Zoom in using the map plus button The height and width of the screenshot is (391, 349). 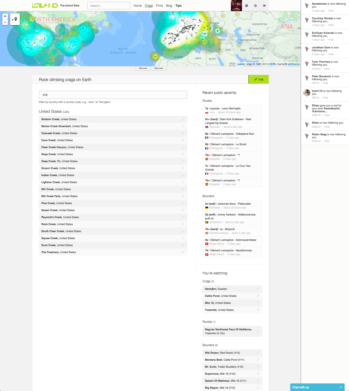[5, 16]
